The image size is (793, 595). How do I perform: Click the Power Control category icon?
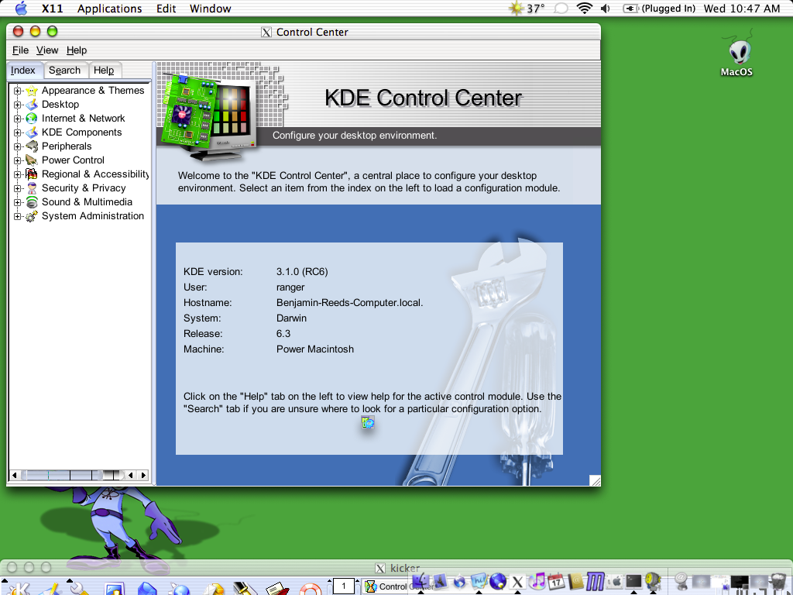coord(31,160)
